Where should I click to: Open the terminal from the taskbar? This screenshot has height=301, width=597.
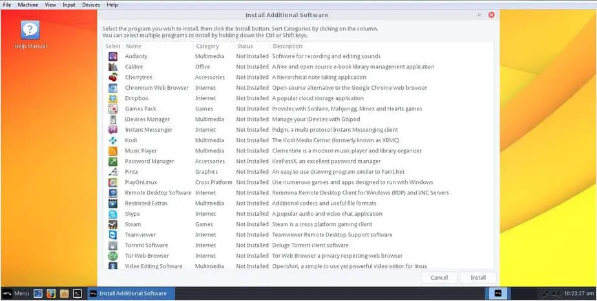pos(78,293)
